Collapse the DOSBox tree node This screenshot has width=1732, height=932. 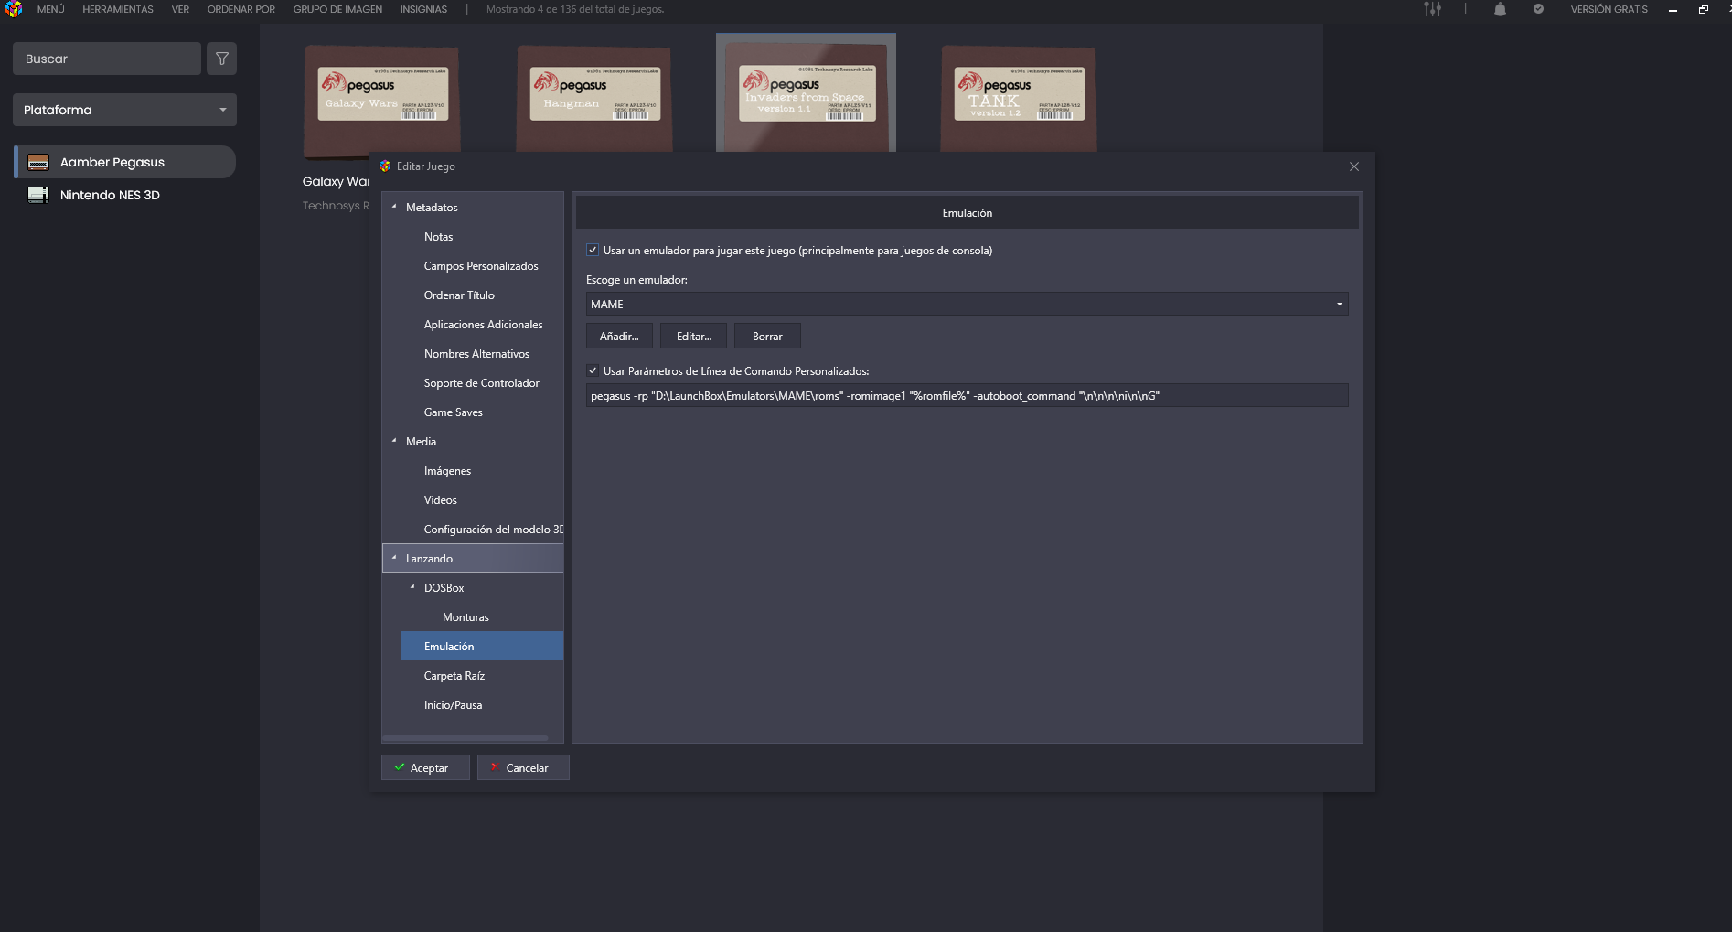(x=412, y=587)
